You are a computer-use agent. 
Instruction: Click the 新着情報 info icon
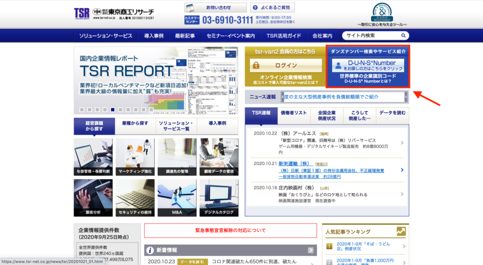click(150, 250)
